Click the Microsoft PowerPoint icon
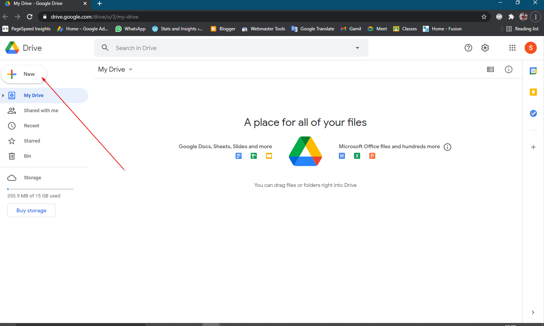This screenshot has height=326, width=544. (x=372, y=156)
